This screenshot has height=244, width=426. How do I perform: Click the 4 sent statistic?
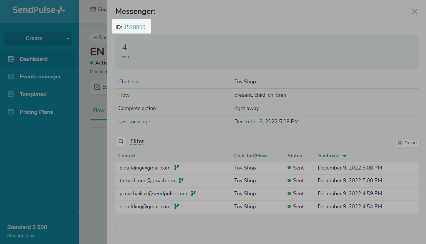point(126,51)
